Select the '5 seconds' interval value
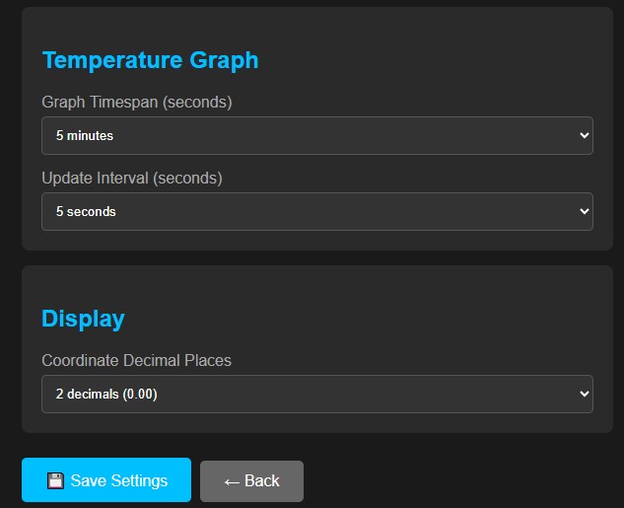 coord(86,211)
